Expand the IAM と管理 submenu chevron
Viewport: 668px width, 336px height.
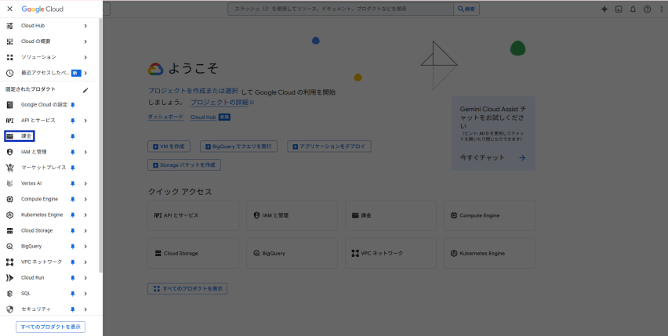point(85,152)
